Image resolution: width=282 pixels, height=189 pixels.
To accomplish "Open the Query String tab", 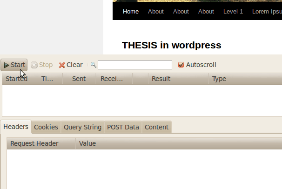I will 82,127.
